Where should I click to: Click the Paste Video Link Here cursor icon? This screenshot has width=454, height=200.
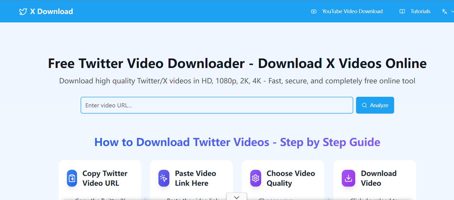click(164, 178)
